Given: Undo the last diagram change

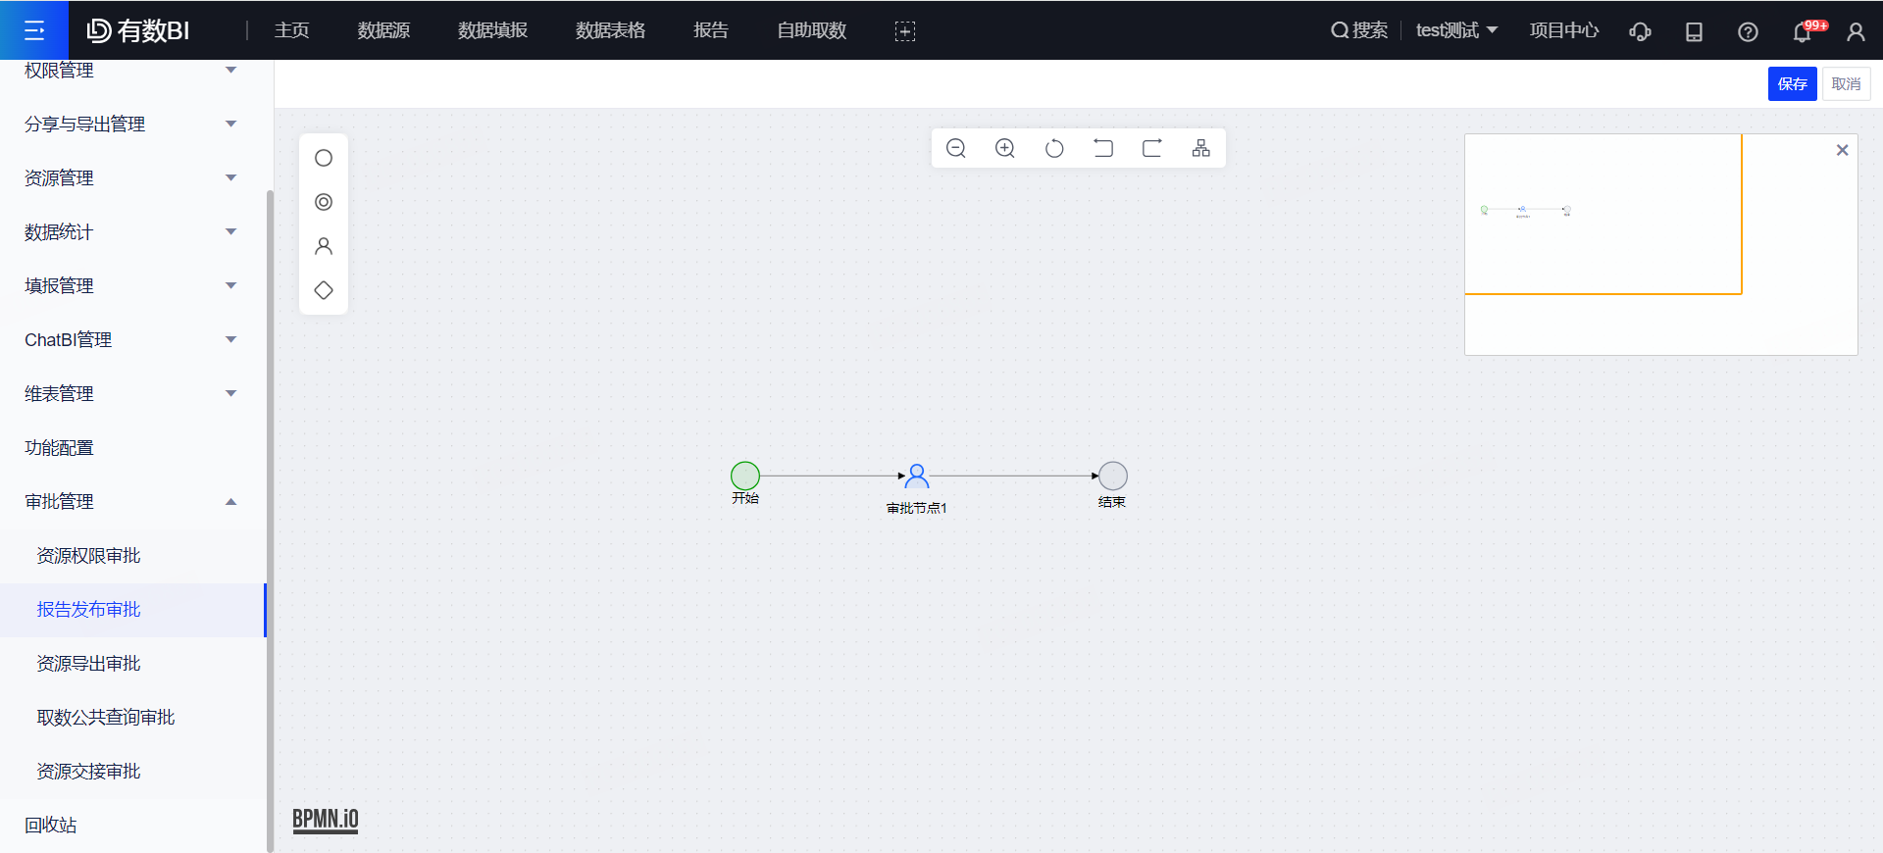Looking at the screenshot, I should (x=1103, y=148).
